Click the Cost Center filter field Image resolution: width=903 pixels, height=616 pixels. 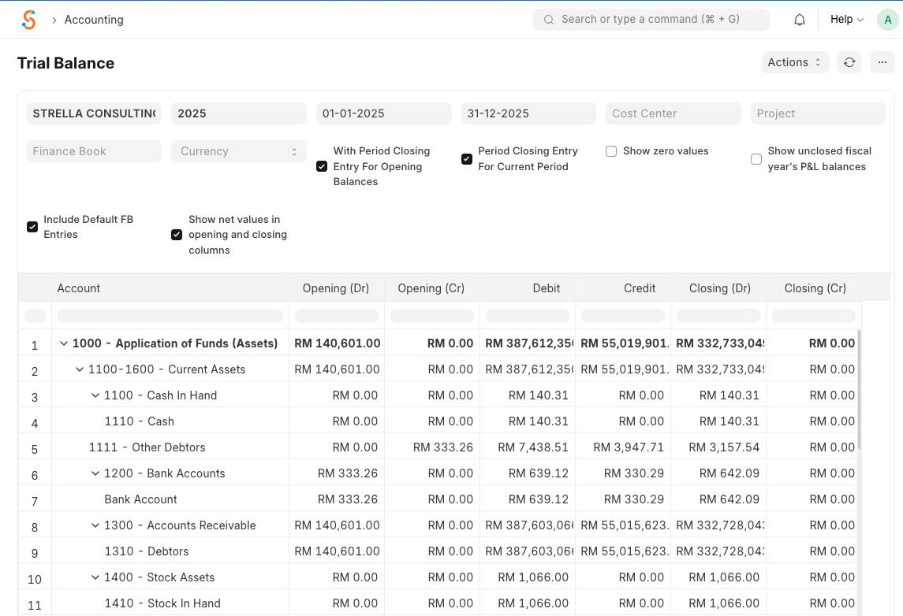click(x=673, y=113)
